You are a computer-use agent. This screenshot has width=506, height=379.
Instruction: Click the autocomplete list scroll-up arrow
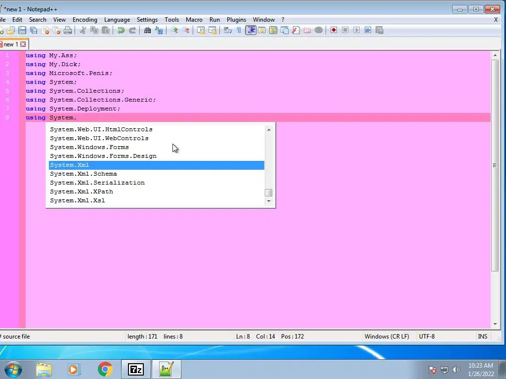pyautogui.click(x=268, y=130)
